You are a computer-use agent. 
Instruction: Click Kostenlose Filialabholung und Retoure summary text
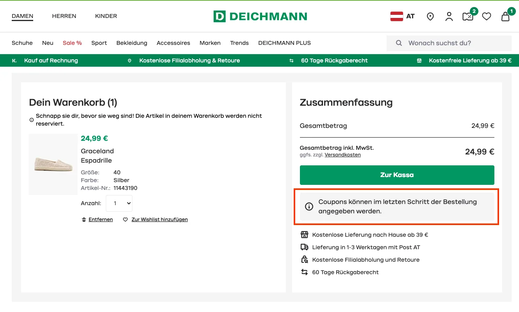[x=366, y=260]
